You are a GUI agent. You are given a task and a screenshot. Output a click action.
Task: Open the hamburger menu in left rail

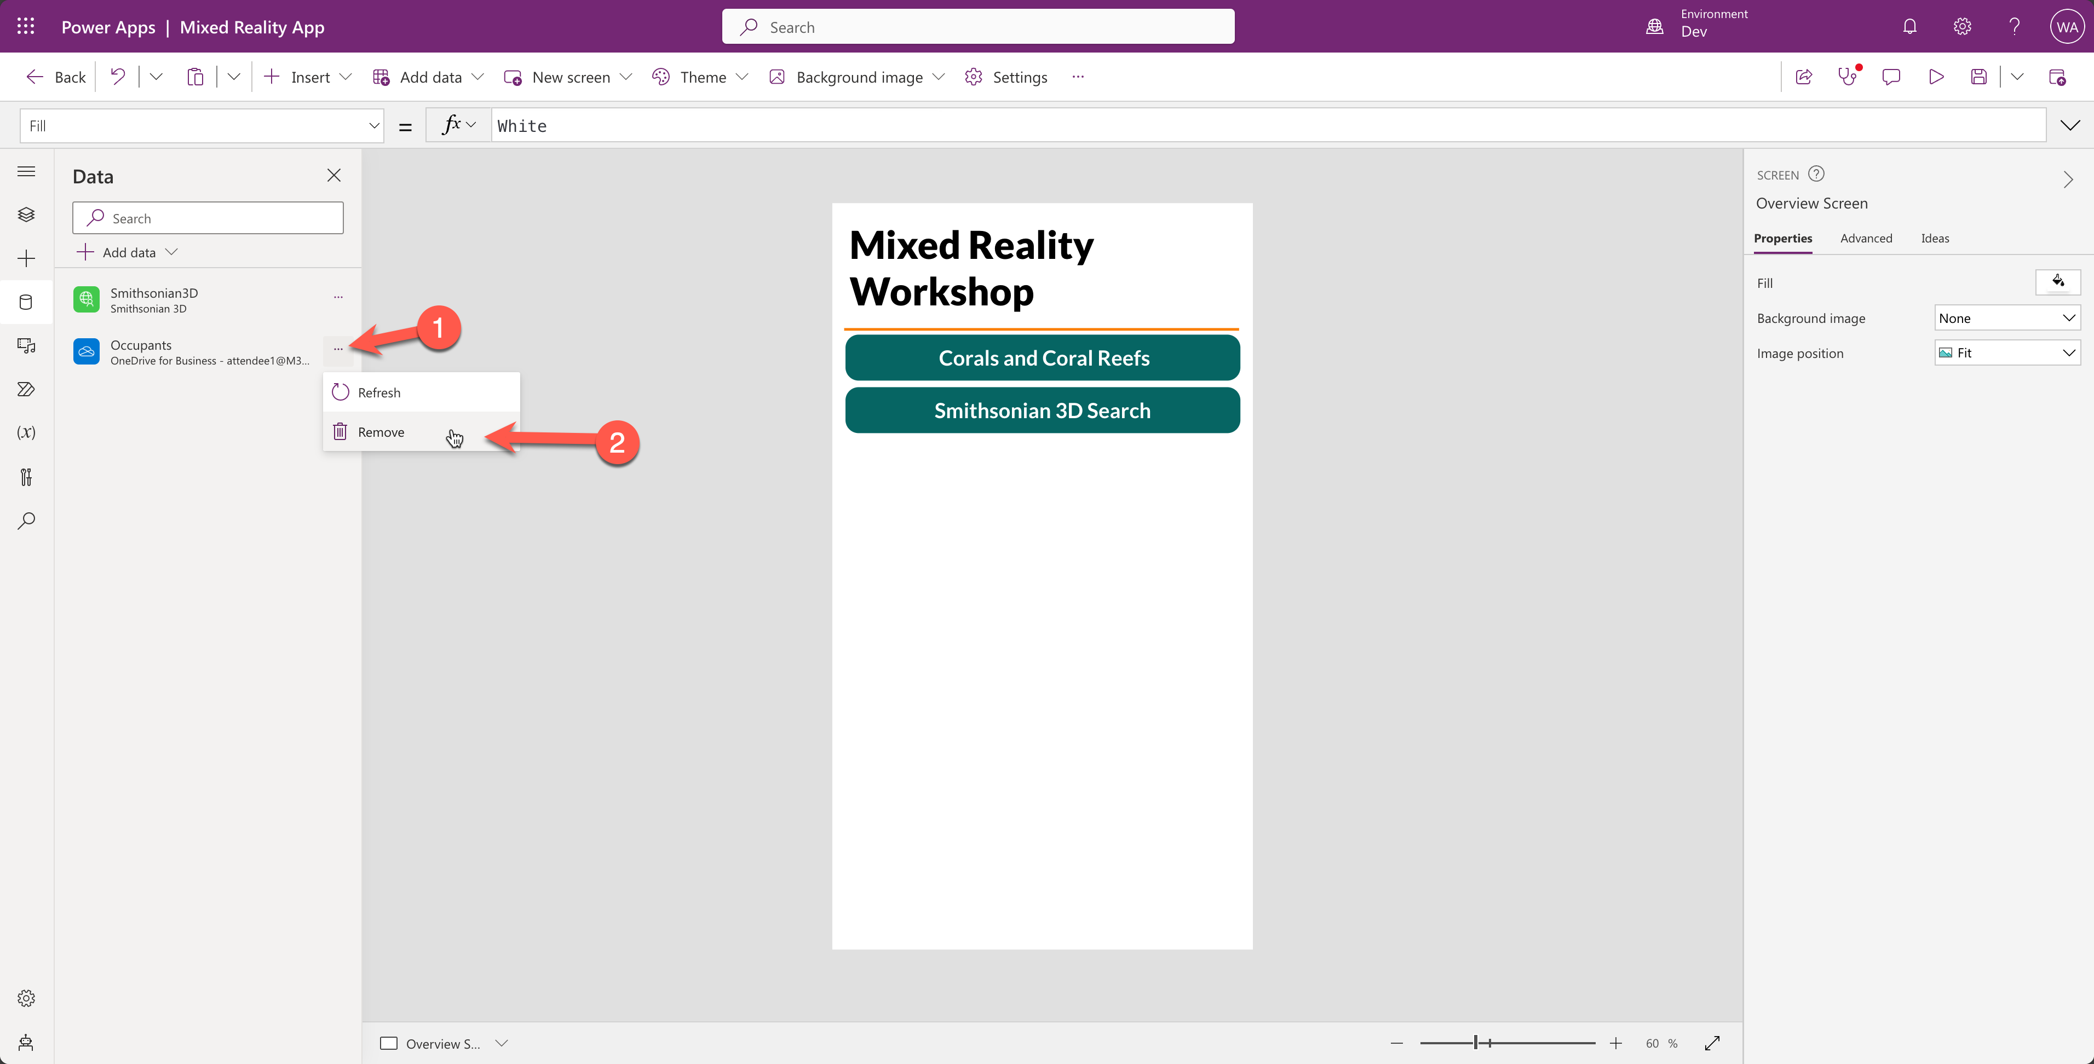point(26,171)
